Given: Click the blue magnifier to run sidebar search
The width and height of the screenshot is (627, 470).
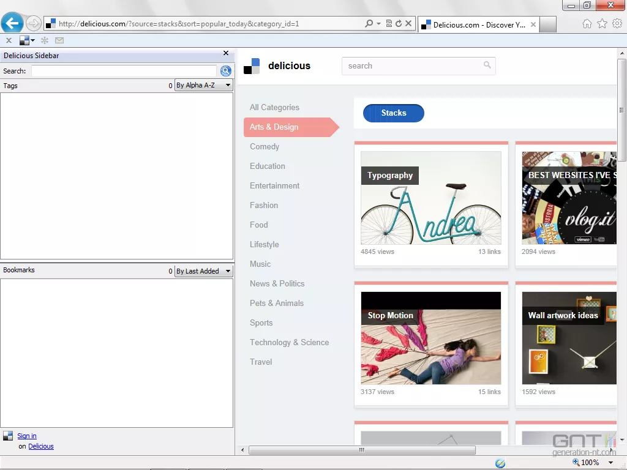Looking at the screenshot, I should (x=225, y=70).
